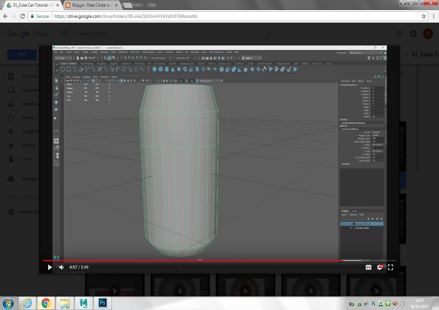This screenshot has width=439, height=310.
Task: Click the NEW button in Google Drive
Action: click(22, 54)
